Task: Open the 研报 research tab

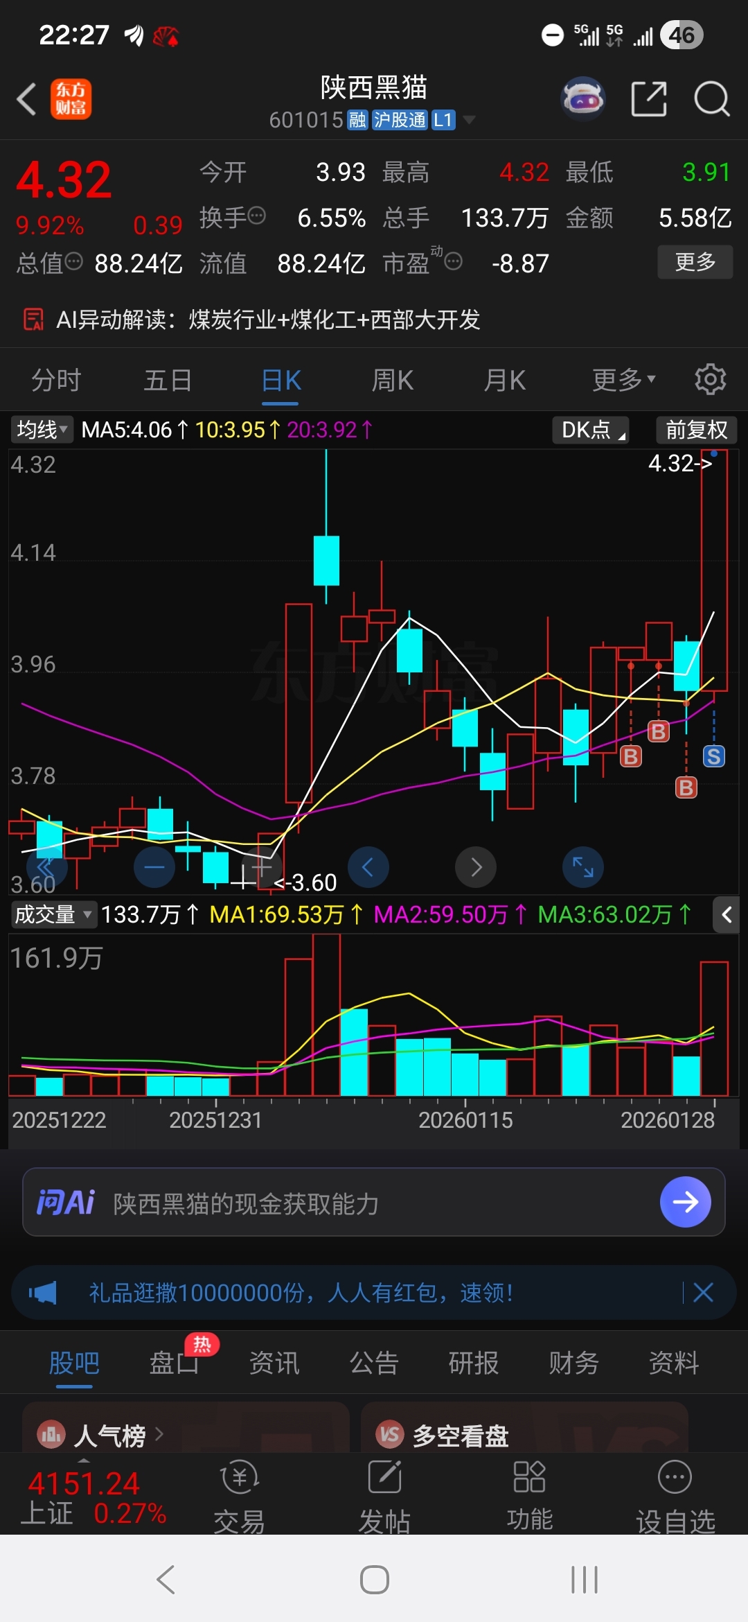Action: pos(474,1363)
